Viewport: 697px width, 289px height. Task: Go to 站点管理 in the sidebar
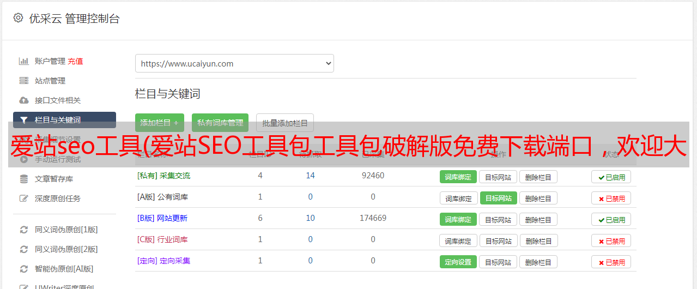tap(50, 81)
